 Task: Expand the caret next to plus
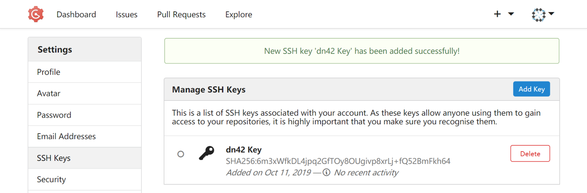coord(511,14)
